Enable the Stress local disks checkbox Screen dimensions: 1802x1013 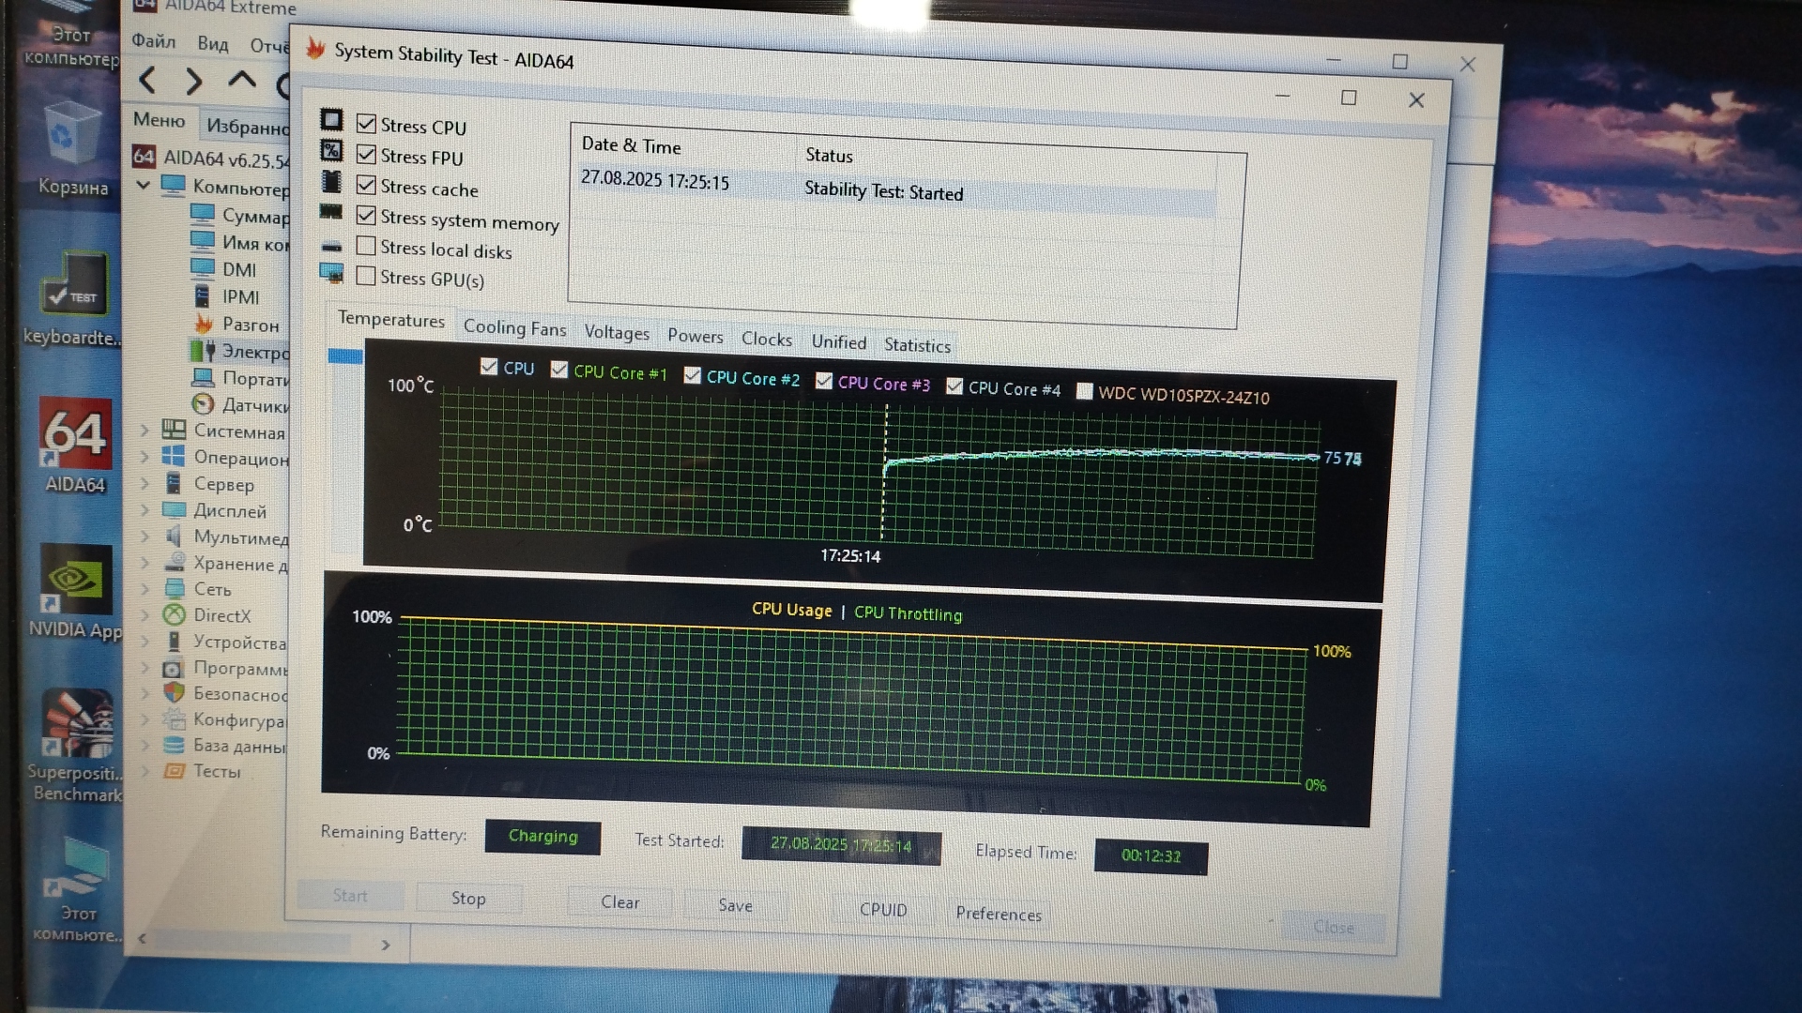point(366,247)
